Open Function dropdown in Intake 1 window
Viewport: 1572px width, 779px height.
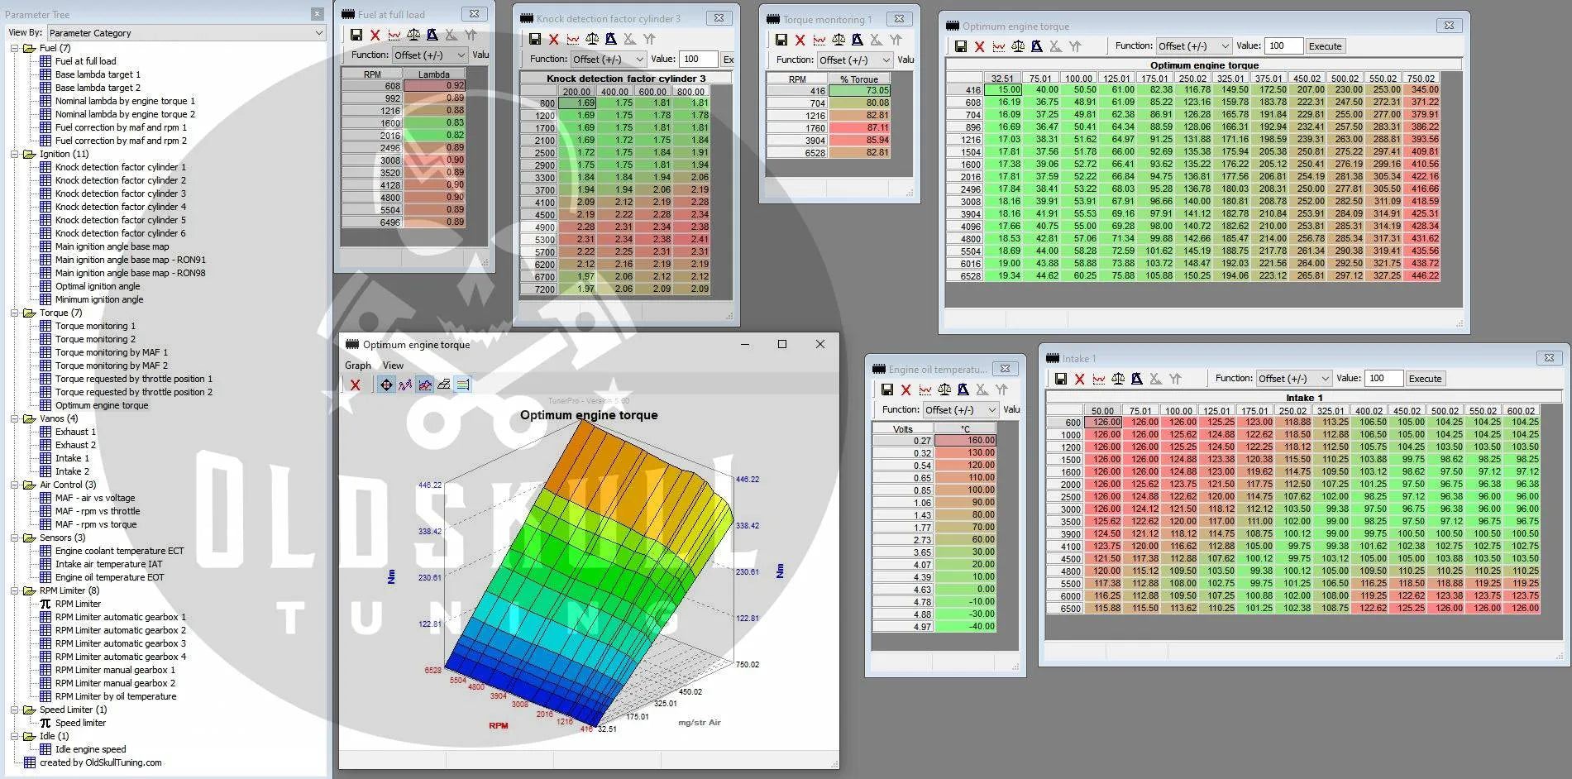(x=1293, y=379)
